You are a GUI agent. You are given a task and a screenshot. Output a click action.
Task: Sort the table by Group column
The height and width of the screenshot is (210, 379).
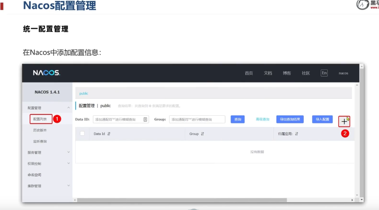click(x=202, y=134)
